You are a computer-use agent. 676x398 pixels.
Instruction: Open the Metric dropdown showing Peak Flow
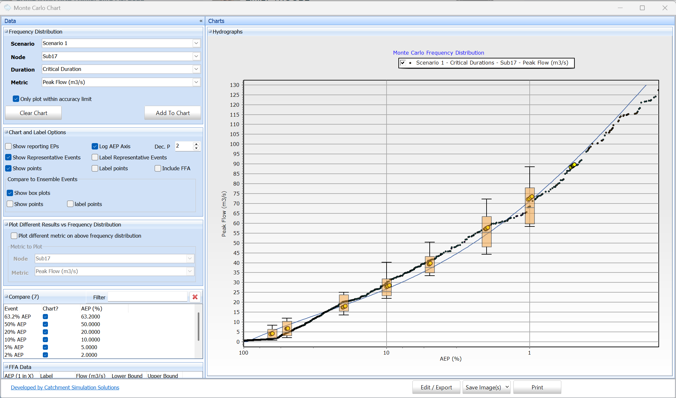[196, 82]
